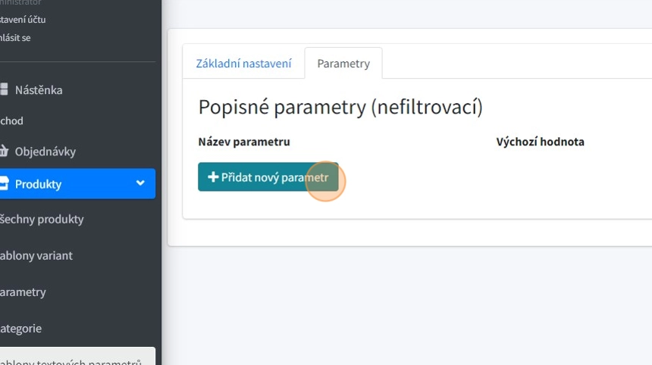This screenshot has height=365, width=652.
Task: Click the Výchozí hodnota column header
Action: 540,142
